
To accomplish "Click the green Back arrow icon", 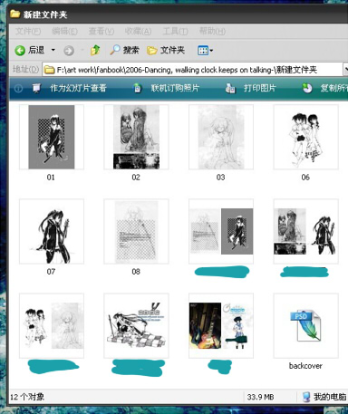I will point(20,50).
